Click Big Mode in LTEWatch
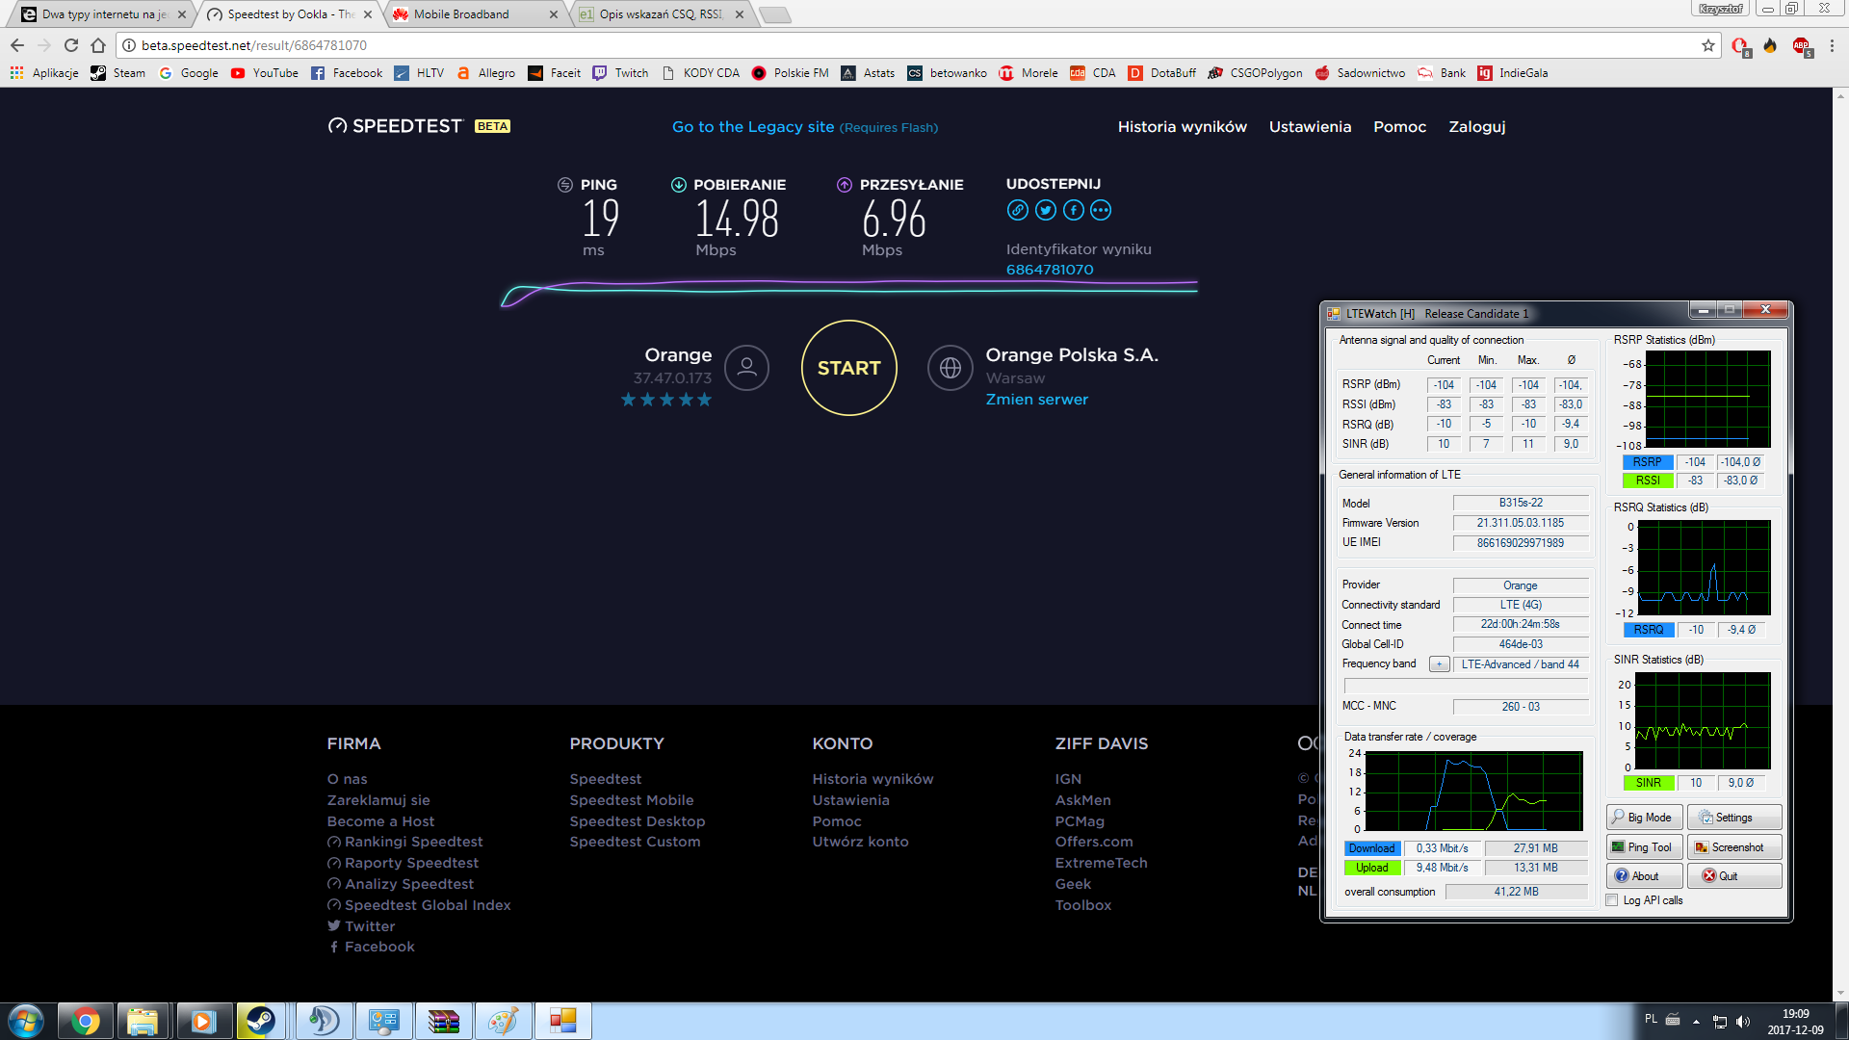Screen dimensions: 1849x1040 [1645, 818]
